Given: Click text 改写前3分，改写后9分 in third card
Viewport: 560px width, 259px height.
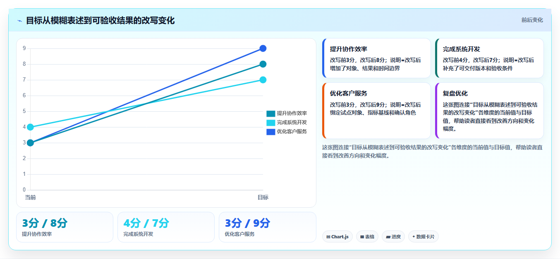Looking at the screenshot, I should [357, 104].
